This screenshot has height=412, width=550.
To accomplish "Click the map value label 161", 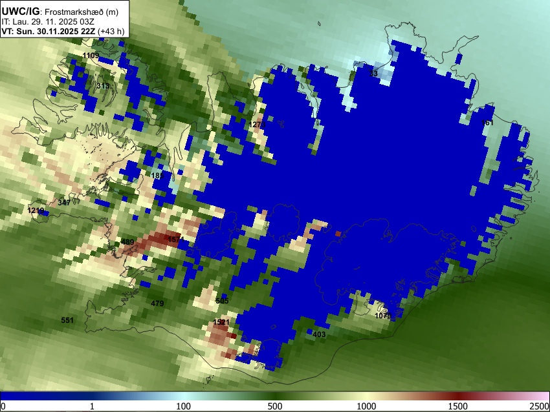I will click(487, 123).
